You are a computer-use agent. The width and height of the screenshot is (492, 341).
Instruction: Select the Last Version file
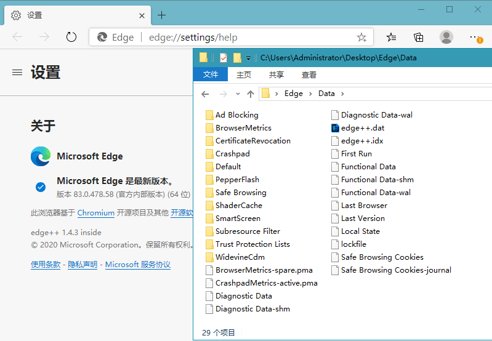click(x=358, y=219)
